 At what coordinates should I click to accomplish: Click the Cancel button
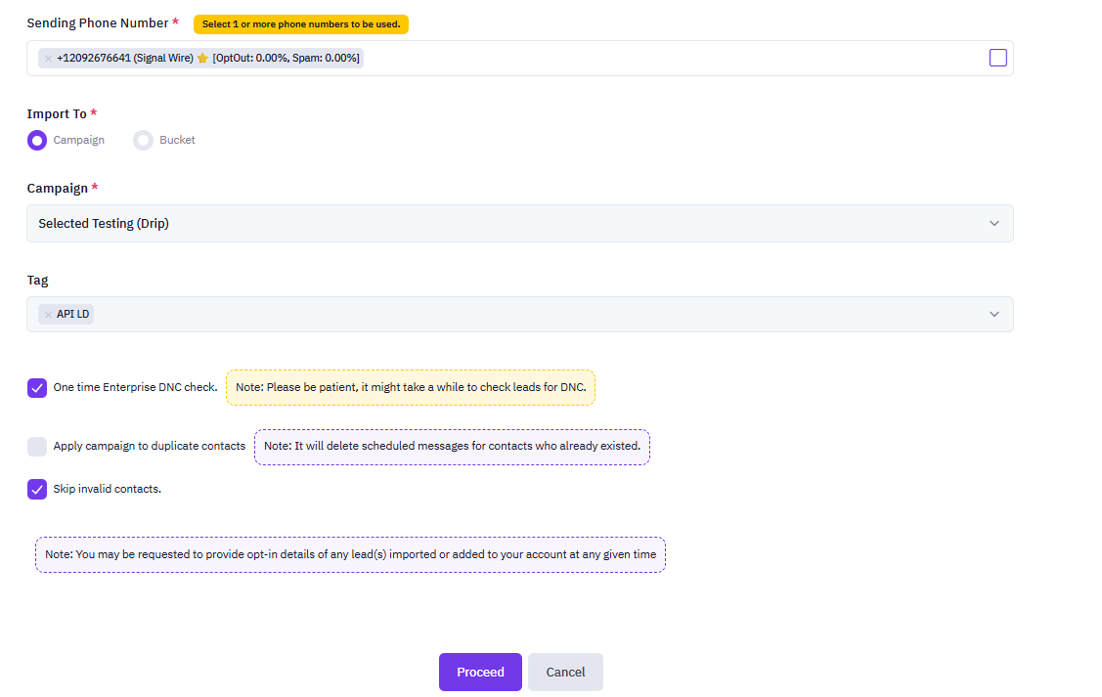565,672
